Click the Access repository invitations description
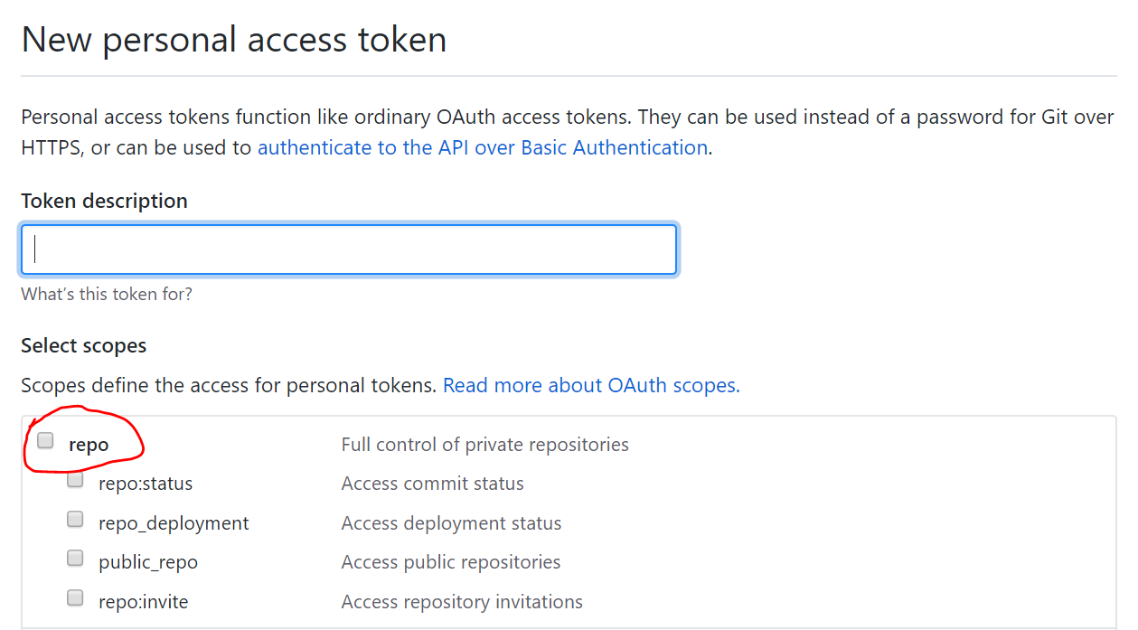Viewport: 1138px width, 630px height. pyautogui.click(x=462, y=602)
